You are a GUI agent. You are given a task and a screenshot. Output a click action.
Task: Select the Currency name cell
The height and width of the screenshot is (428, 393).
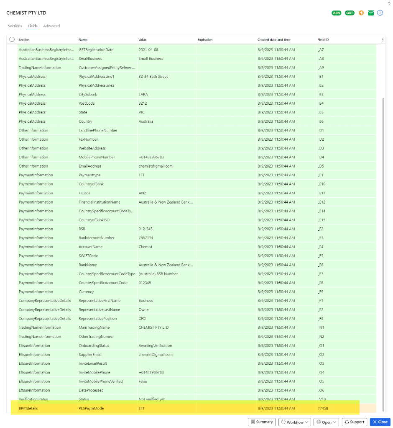(x=86, y=292)
